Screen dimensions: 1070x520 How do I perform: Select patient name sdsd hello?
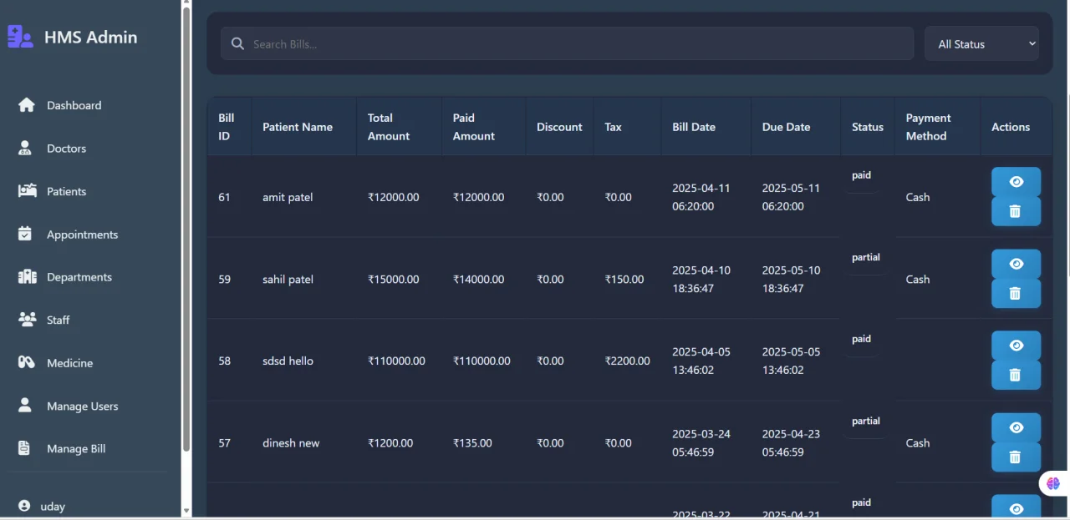(288, 361)
